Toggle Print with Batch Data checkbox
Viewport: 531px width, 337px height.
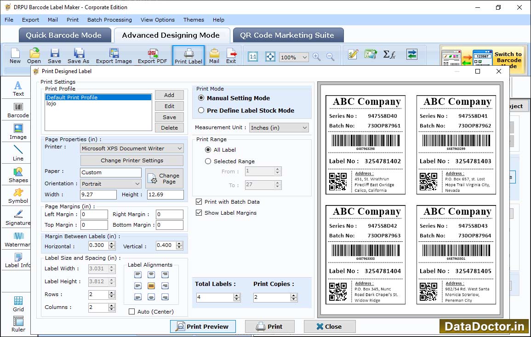(x=199, y=201)
